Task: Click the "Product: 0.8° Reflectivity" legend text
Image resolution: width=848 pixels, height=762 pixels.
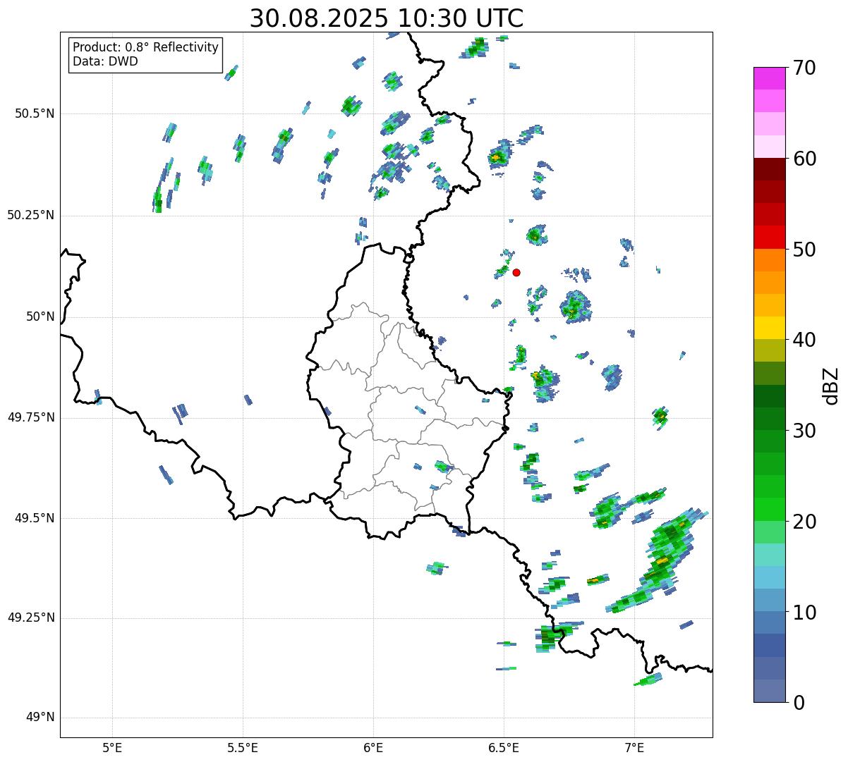Action: [146, 47]
